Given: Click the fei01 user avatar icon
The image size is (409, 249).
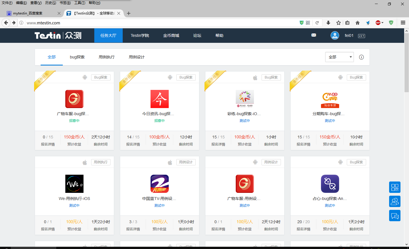Looking at the screenshot, I should click(335, 35).
